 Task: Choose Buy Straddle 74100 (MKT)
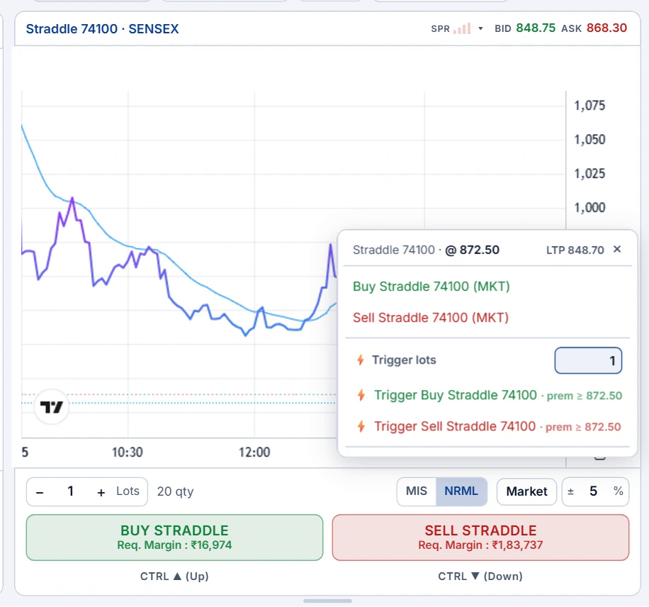(x=431, y=286)
